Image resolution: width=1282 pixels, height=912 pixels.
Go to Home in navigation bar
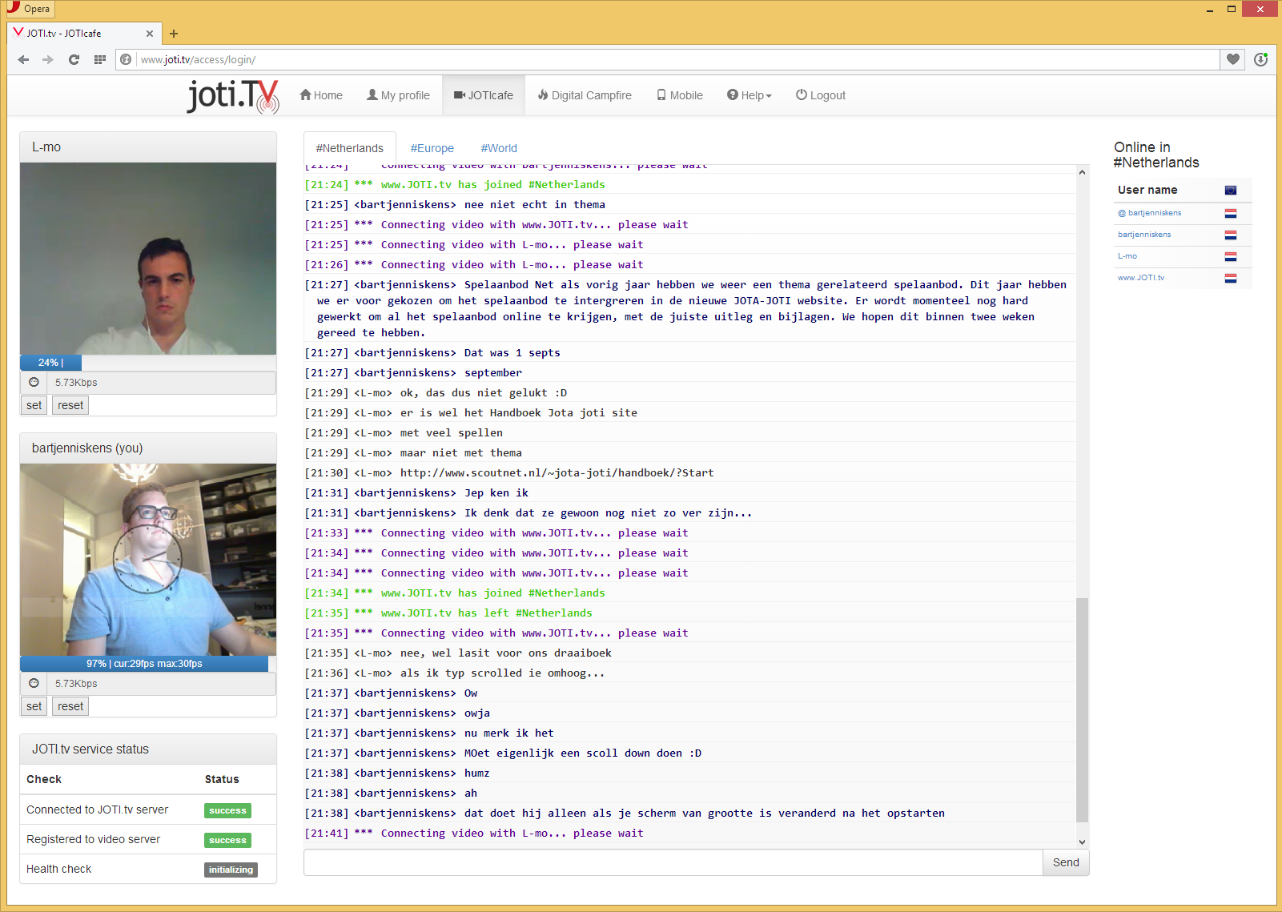321,95
